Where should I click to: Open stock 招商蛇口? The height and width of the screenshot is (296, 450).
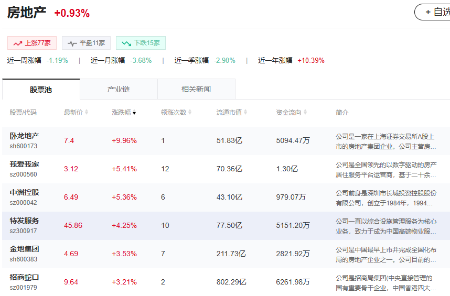[x=25, y=277]
